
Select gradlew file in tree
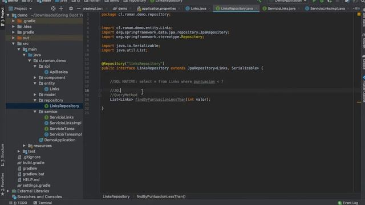click(27, 169)
